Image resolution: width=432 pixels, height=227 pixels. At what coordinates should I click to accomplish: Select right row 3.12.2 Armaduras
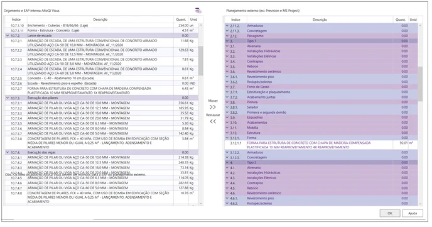coord(321,152)
